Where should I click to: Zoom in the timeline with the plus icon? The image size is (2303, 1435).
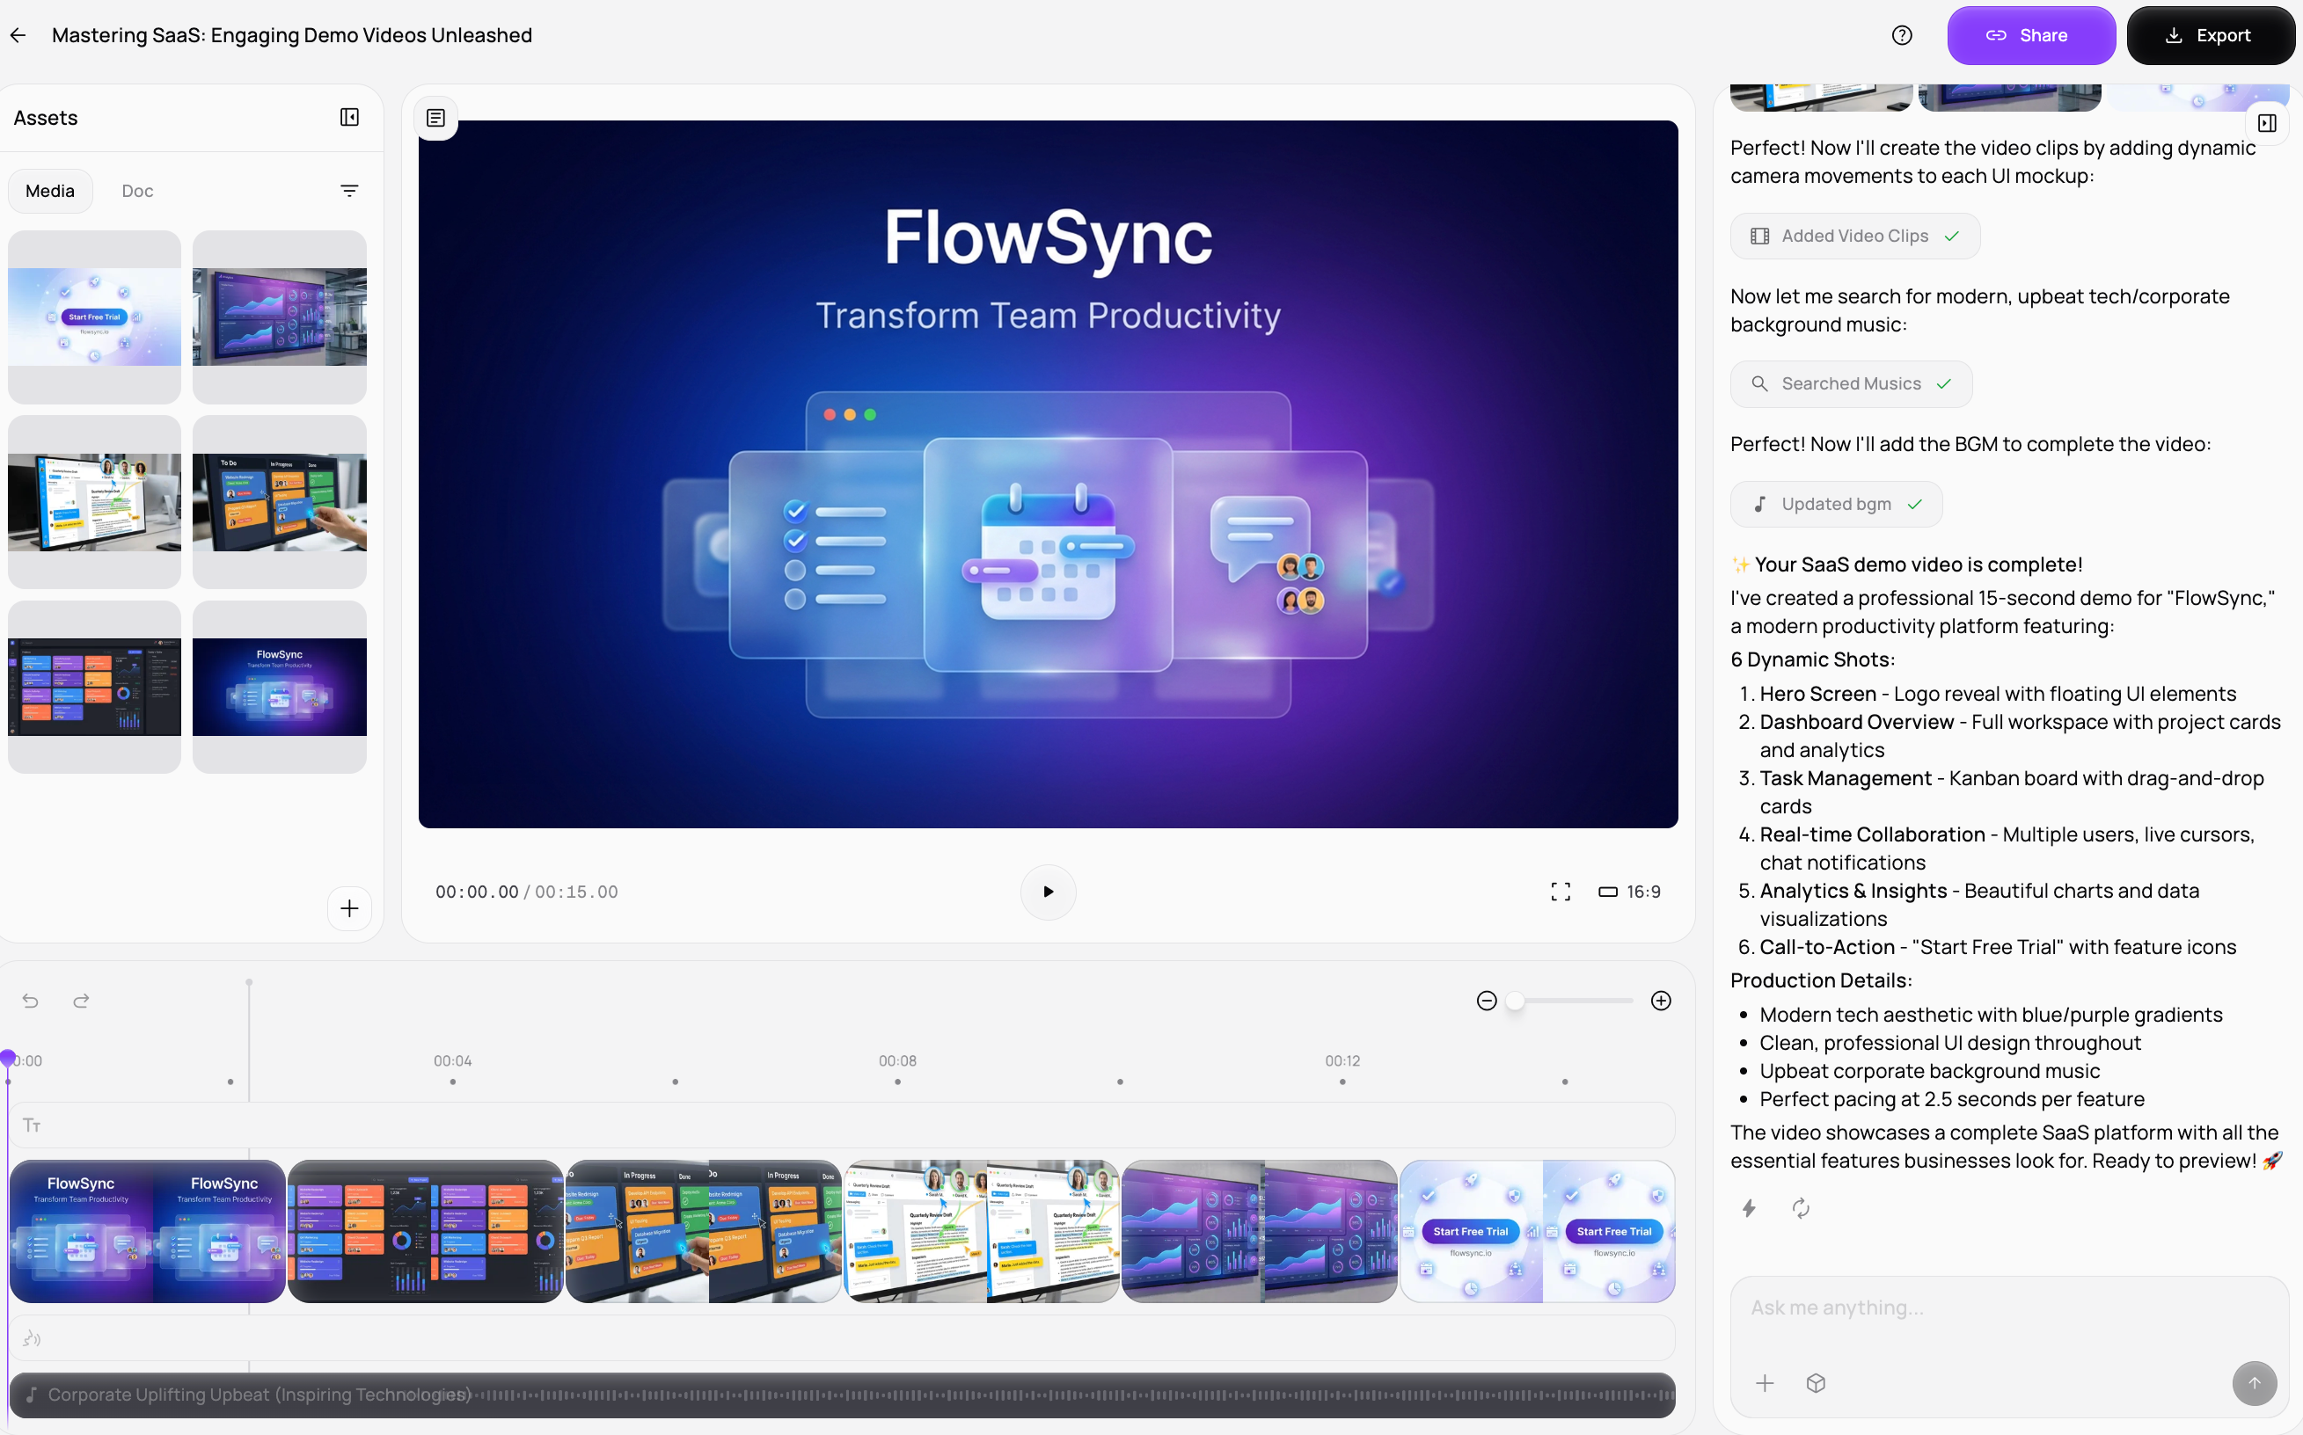(1660, 1001)
